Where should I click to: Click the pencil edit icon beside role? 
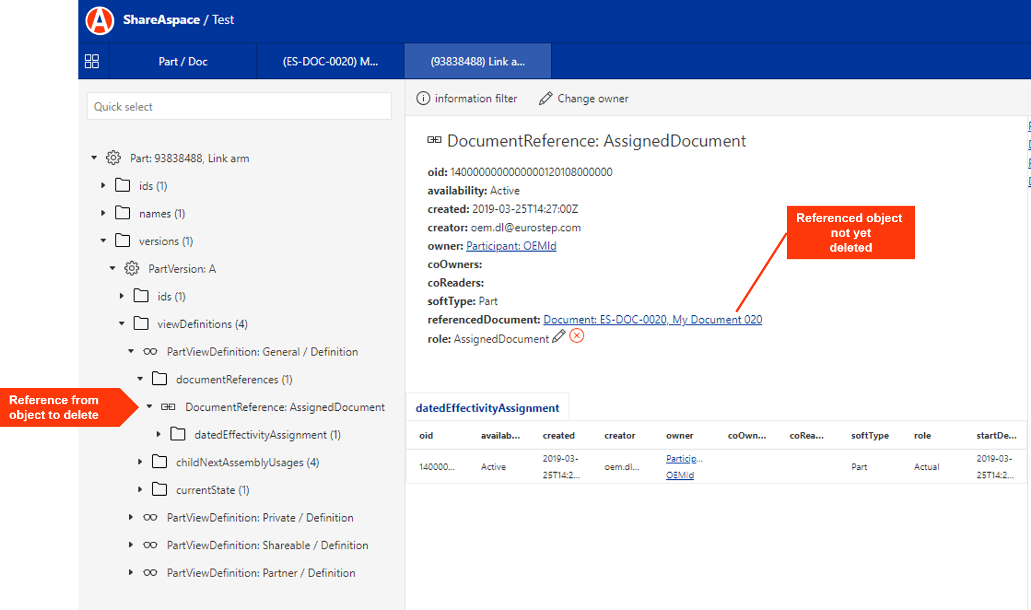click(x=558, y=337)
